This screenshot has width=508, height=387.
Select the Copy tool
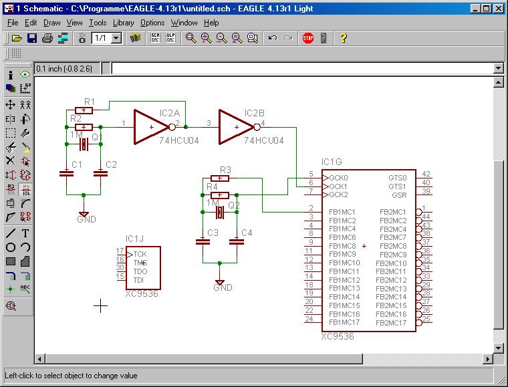25,104
